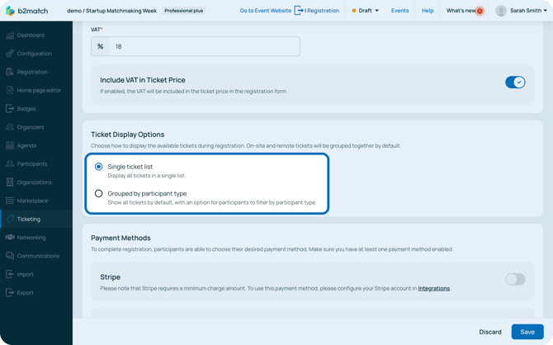The image size is (553, 345).
Task: Follow the Integrations link
Action: click(x=433, y=288)
